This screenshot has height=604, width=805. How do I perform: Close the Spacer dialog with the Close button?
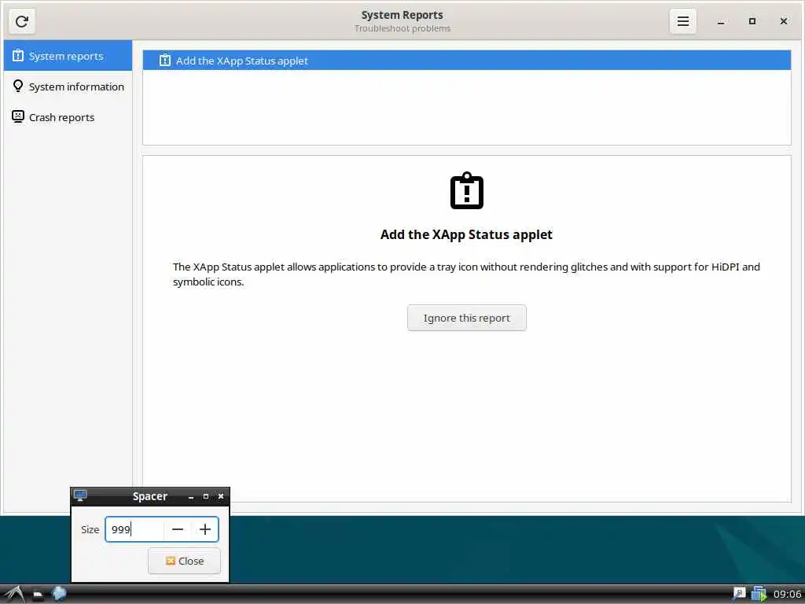click(184, 561)
